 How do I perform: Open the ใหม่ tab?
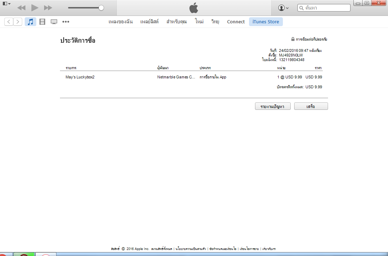(x=199, y=22)
